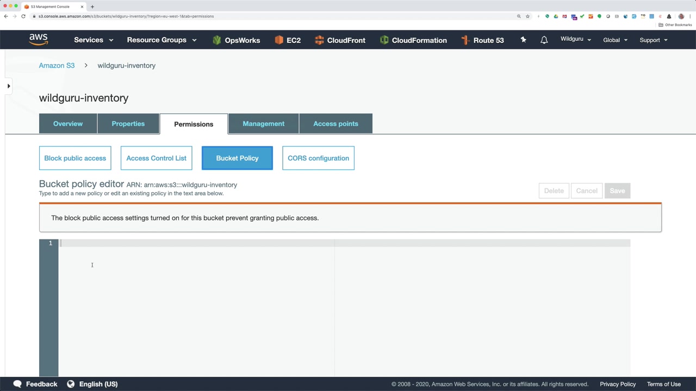Open Block public access settings

tap(75, 158)
